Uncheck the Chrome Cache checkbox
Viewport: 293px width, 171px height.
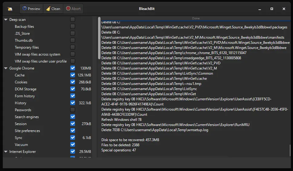[73, 75]
